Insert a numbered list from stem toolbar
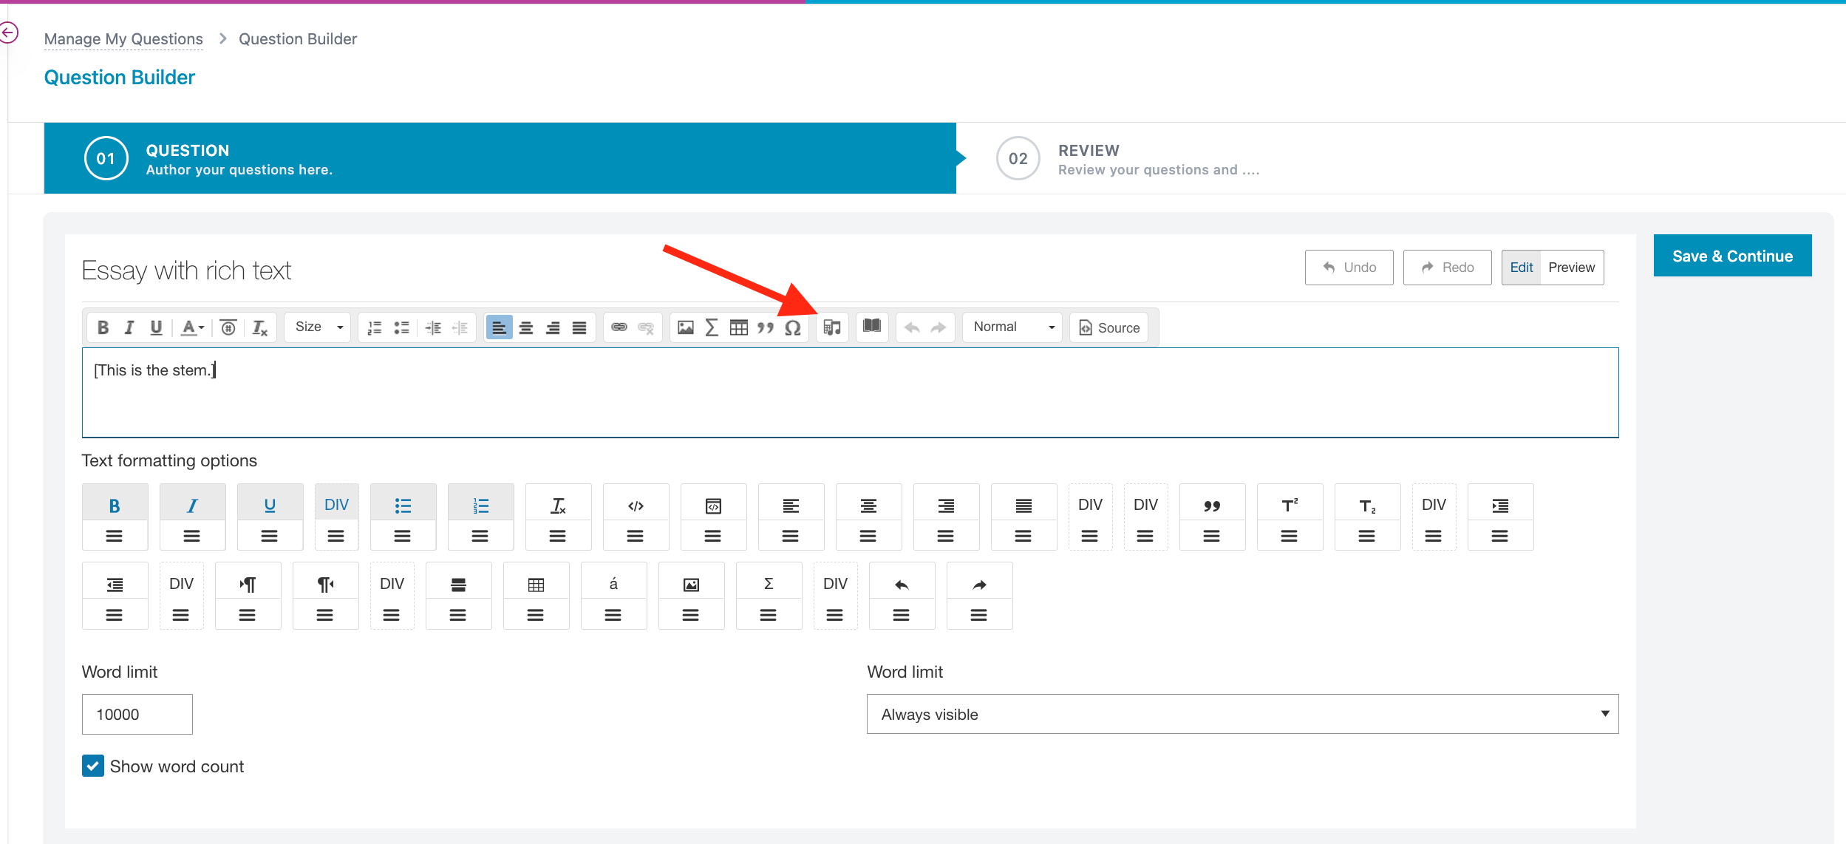The width and height of the screenshot is (1846, 844). click(x=375, y=327)
